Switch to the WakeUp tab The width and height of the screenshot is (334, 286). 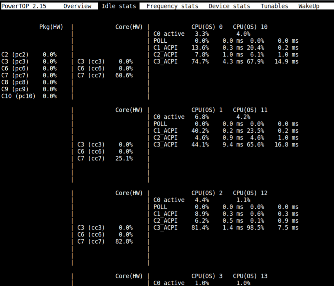[309, 6]
